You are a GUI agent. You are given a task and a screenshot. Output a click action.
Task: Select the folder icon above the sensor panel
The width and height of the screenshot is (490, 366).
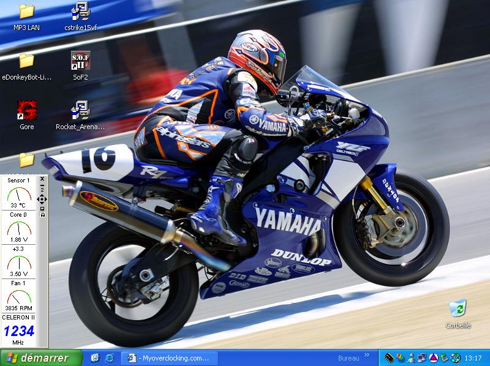click(x=26, y=160)
